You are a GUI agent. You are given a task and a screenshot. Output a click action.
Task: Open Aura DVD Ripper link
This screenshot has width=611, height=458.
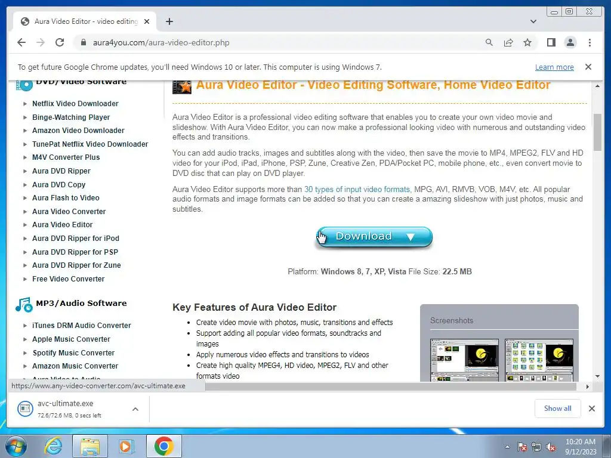pyautogui.click(x=61, y=171)
